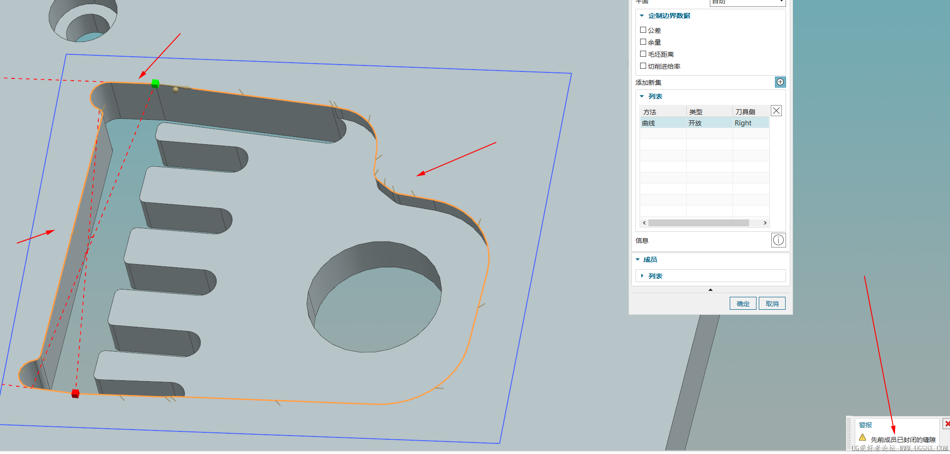Click the yellow warning triangle icon
The image size is (950, 454).
(862, 437)
